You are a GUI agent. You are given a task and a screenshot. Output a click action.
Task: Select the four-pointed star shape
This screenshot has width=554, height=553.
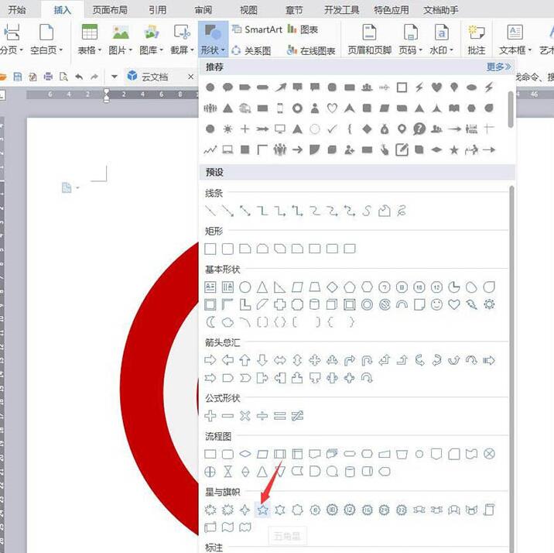pos(245,510)
